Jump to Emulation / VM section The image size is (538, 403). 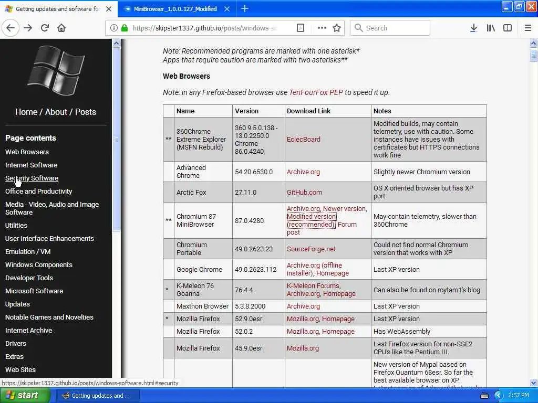pyautogui.click(x=28, y=251)
